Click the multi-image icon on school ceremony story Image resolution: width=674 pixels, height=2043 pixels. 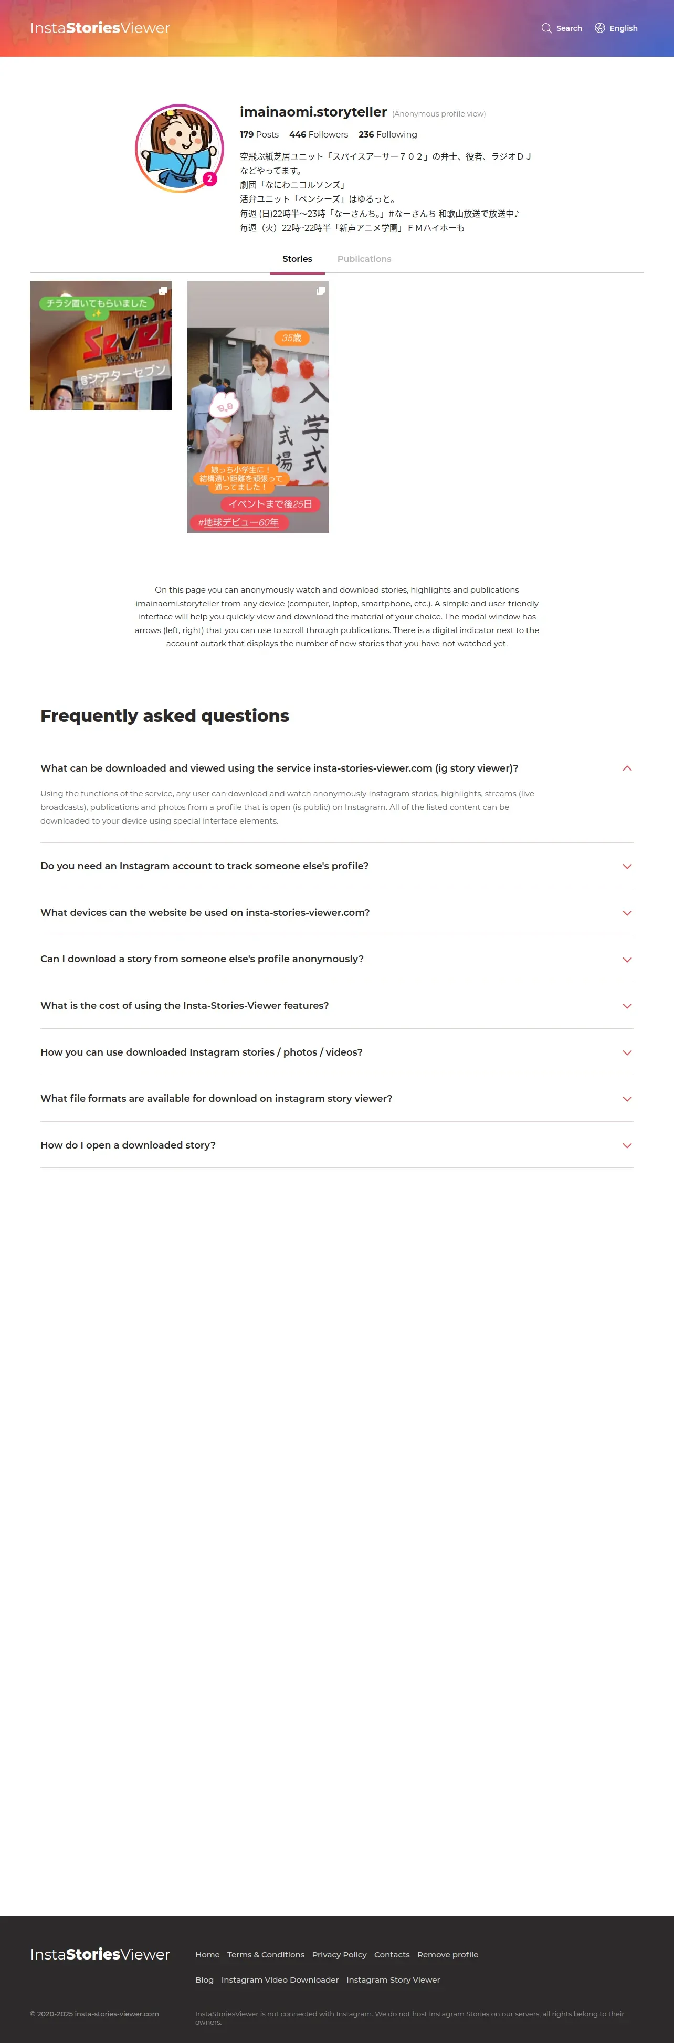pos(320,291)
